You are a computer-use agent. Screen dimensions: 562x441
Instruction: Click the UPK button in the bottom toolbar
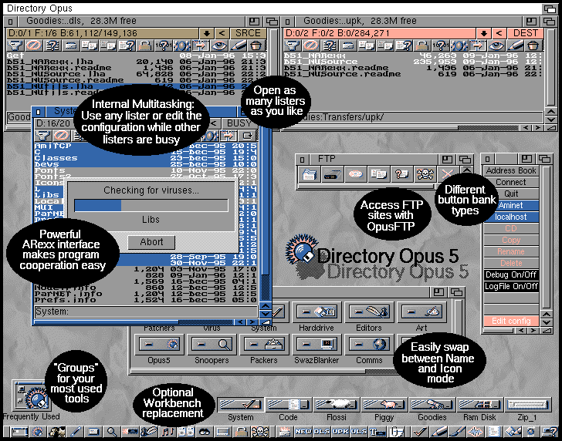(x=340, y=432)
